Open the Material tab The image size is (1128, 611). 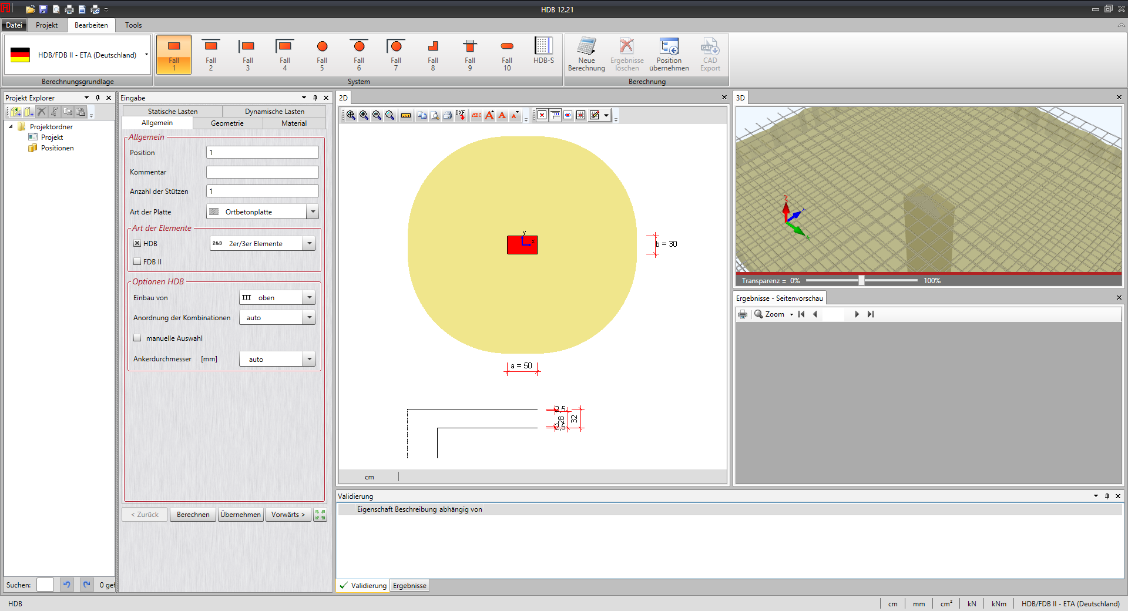point(294,123)
